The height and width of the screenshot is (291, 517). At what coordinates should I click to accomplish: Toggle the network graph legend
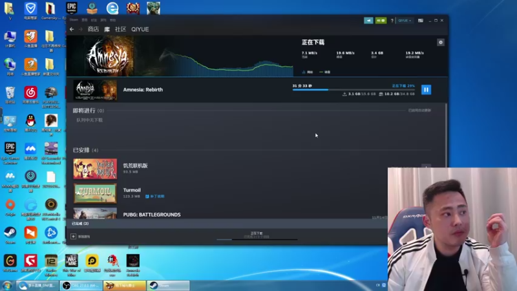tap(308, 72)
